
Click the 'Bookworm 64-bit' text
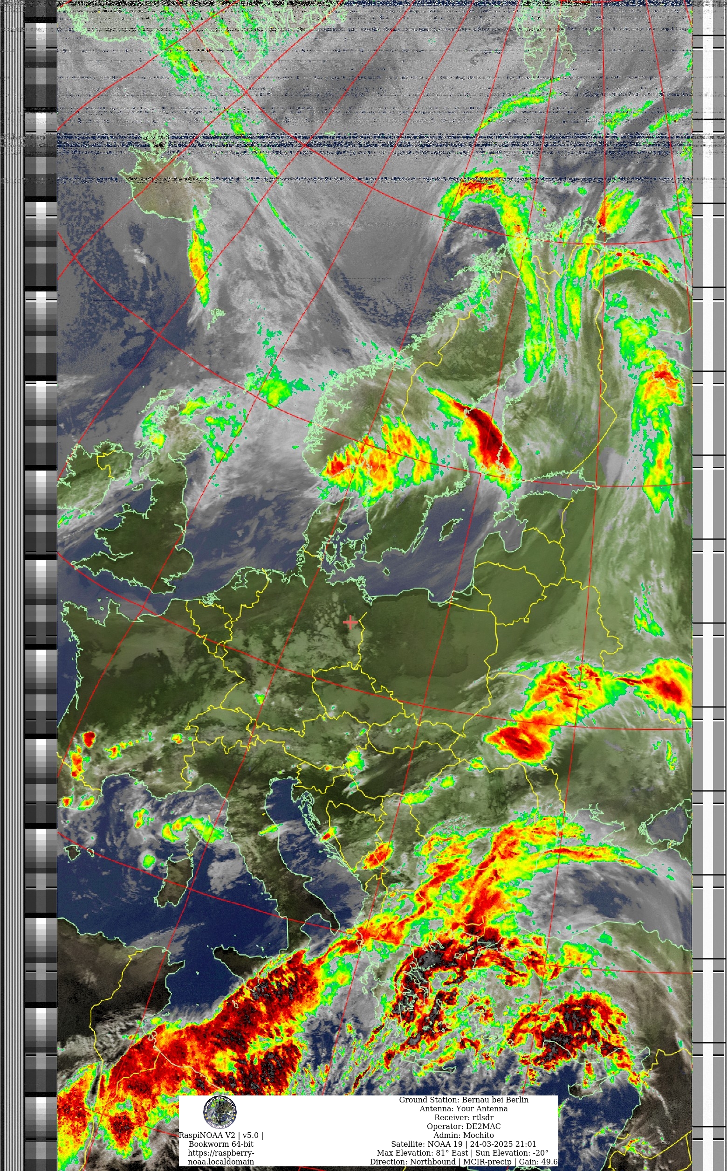221,1144
